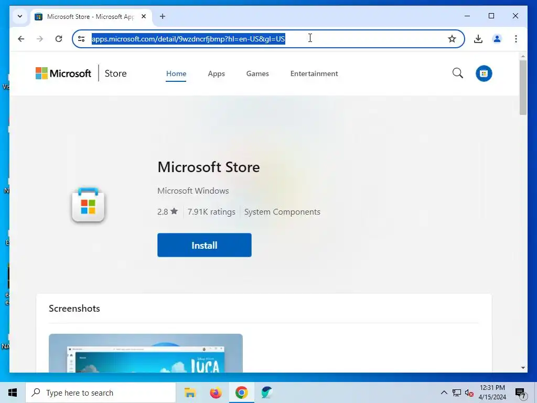Open site information icon in address bar
The width and height of the screenshot is (537, 403).
click(81, 39)
